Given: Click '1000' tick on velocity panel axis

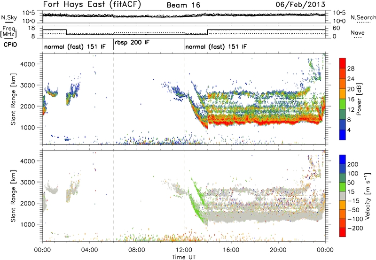Looking at the screenshot, I should pyautogui.click(x=28, y=224).
